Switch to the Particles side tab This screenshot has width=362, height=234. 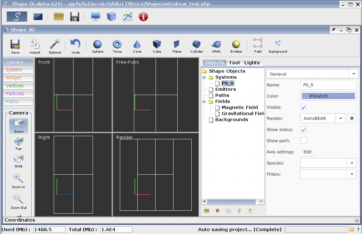click(19, 94)
